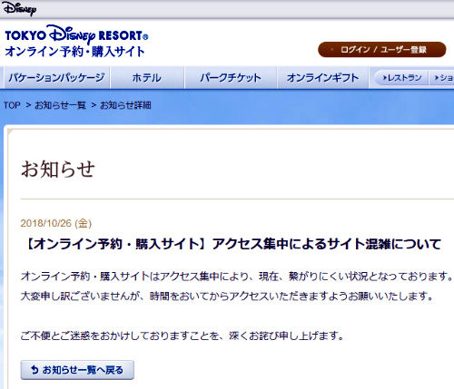Open the バケーションパッケージ tab

pyautogui.click(x=56, y=78)
